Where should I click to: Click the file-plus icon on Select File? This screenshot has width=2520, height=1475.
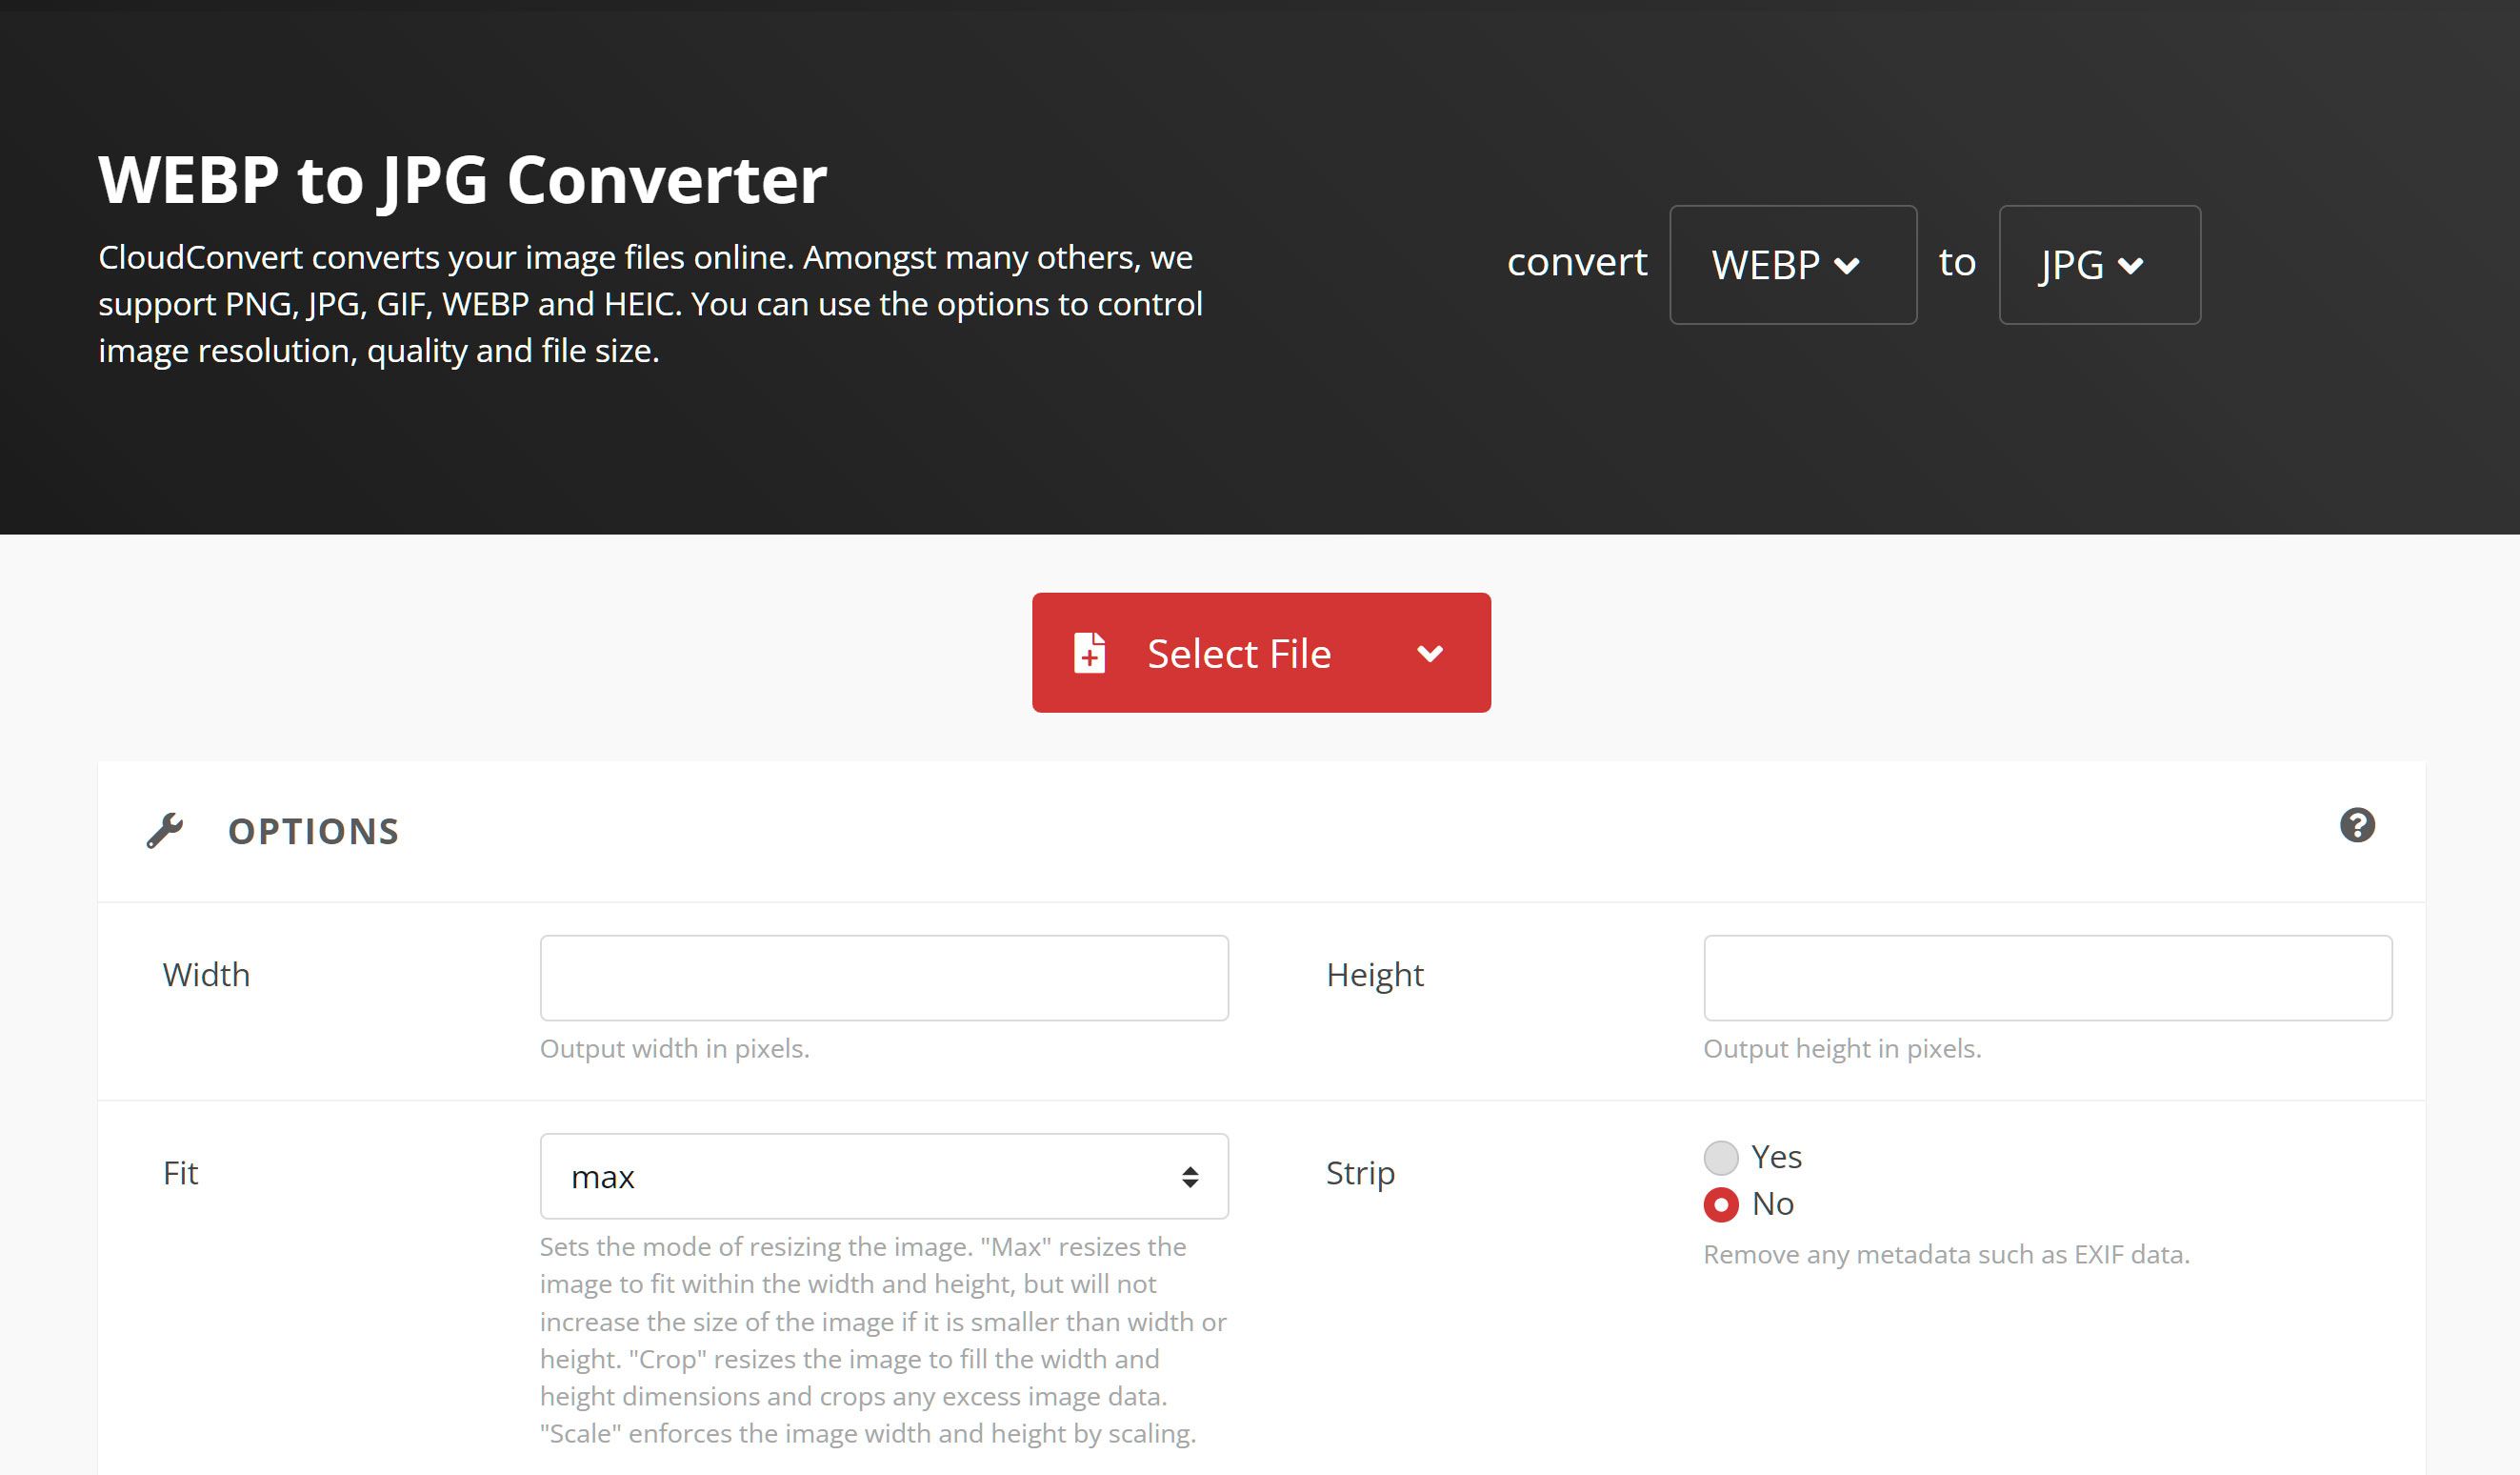[1089, 654]
